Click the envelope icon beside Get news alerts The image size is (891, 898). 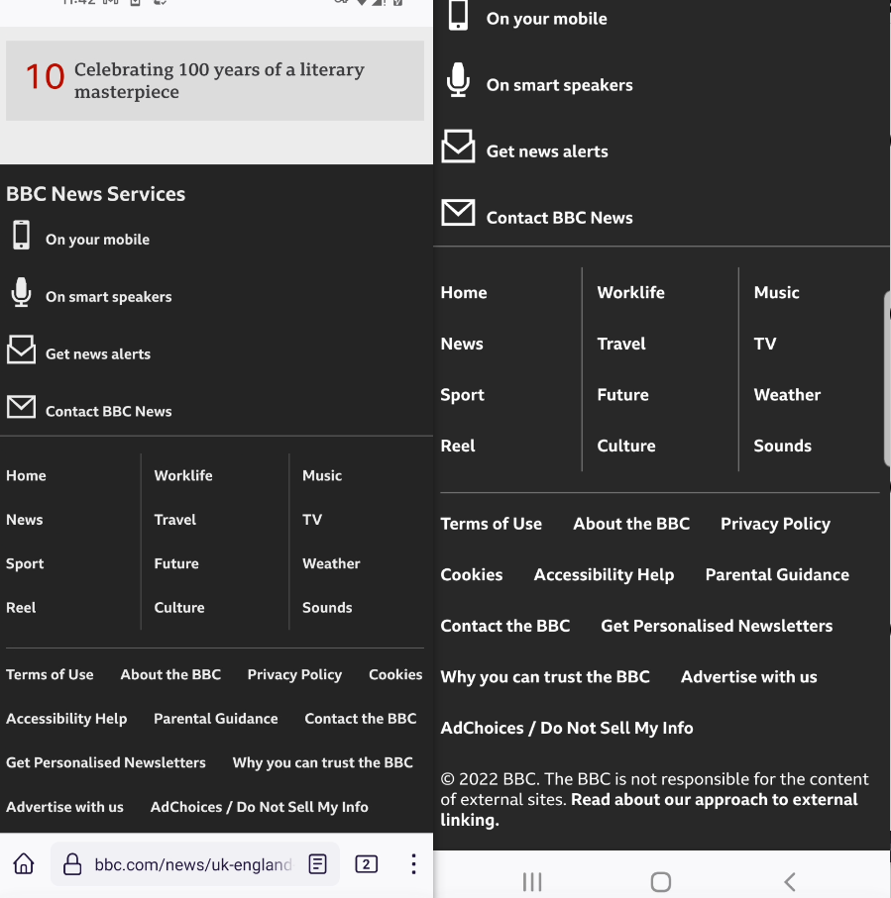[x=21, y=349]
